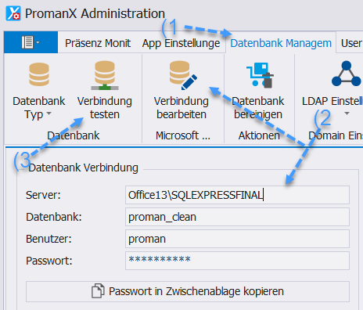Click the LDAP Einstellungen network icon
This screenshot has height=310, width=363.
coord(347,74)
